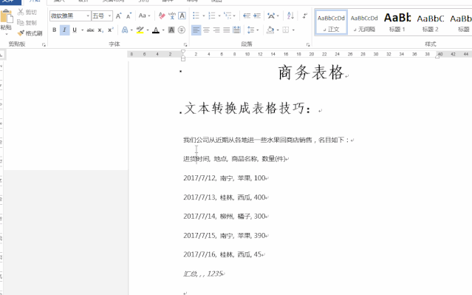Center align the paragraph
Viewport: 472px width, 295px height.
[206, 30]
